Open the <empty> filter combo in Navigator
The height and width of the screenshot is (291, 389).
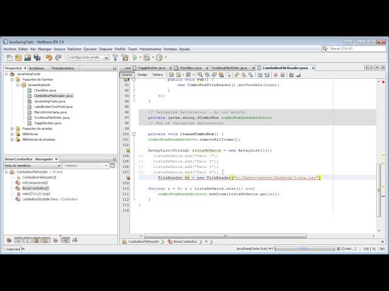[86, 166]
